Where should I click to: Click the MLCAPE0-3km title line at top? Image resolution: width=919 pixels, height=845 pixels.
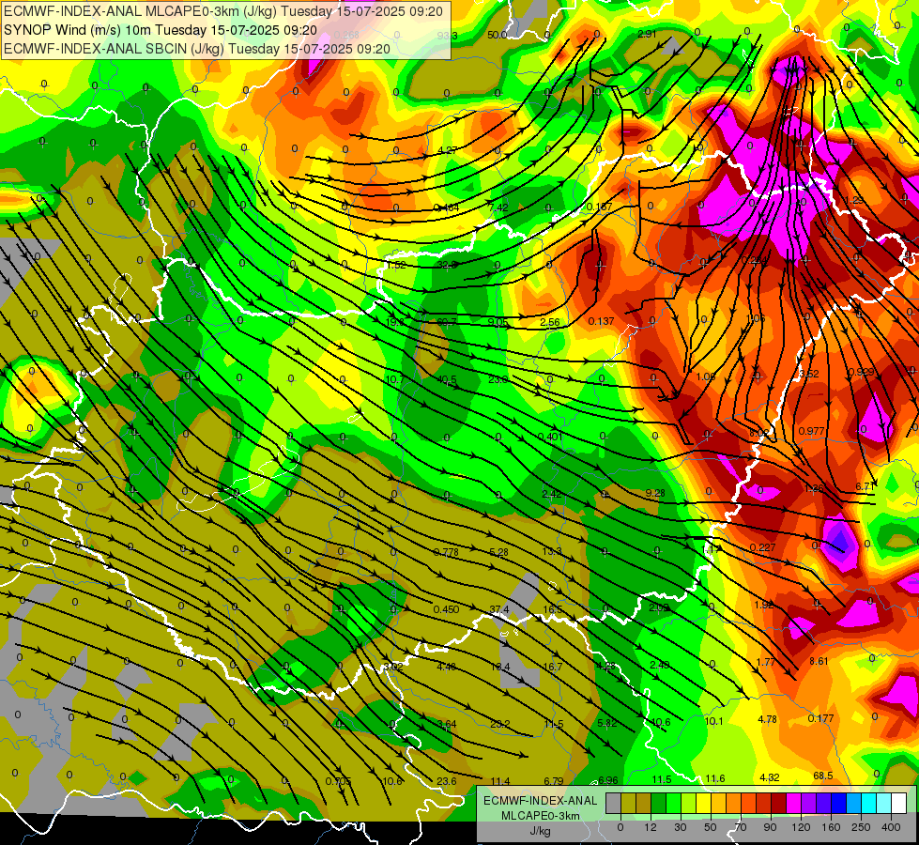tap(223, 11)
